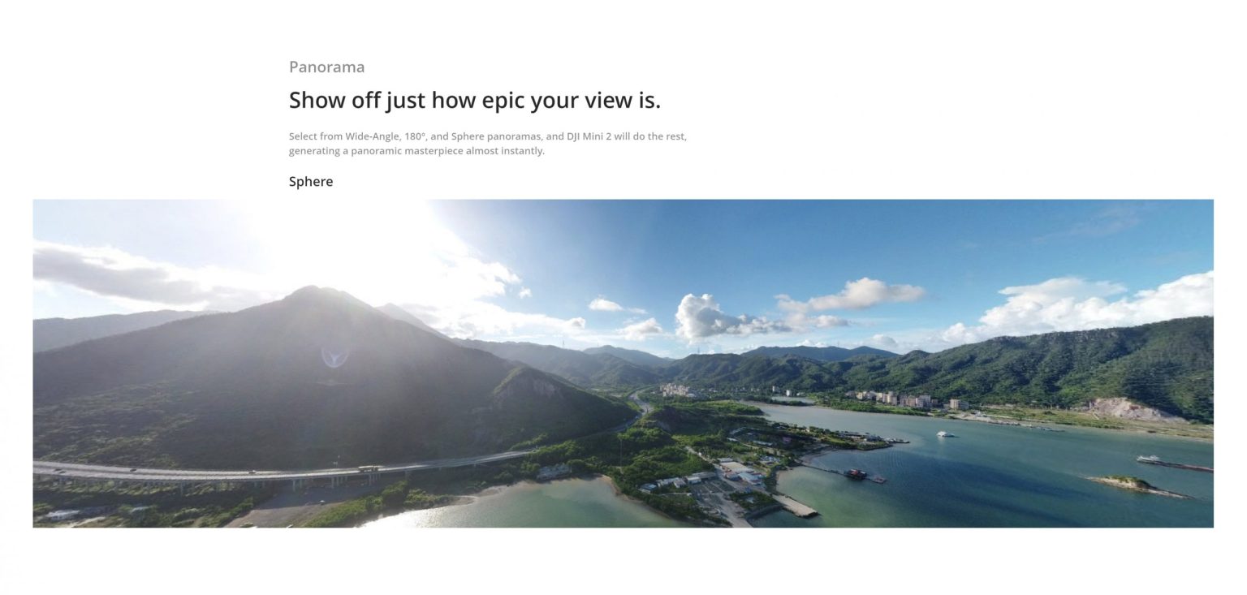
Task: Click the Sphere panorama label
Action: coord(311,181)
